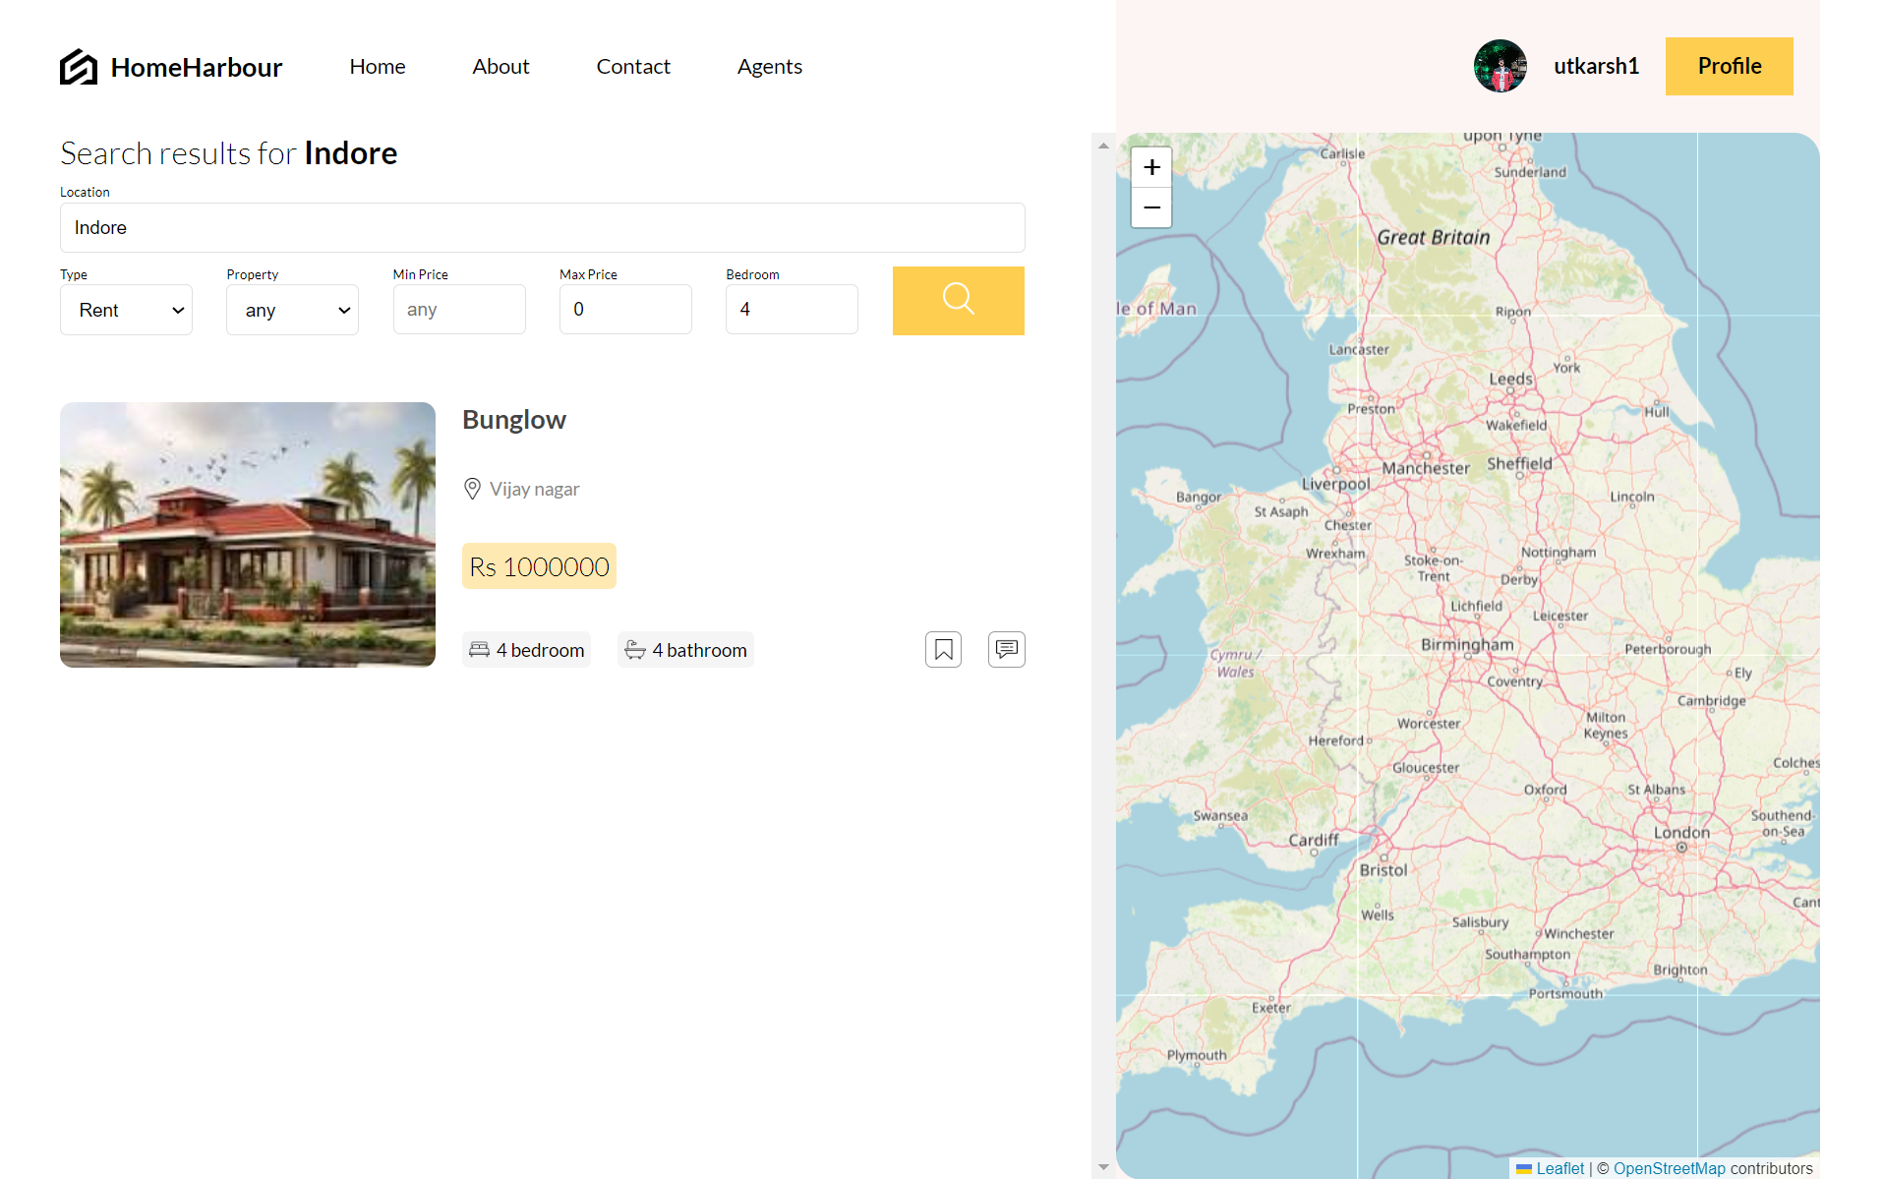Expand the Property dropdown
The width and height of the screenshot is (1883, 1179).
coord(292,310)
